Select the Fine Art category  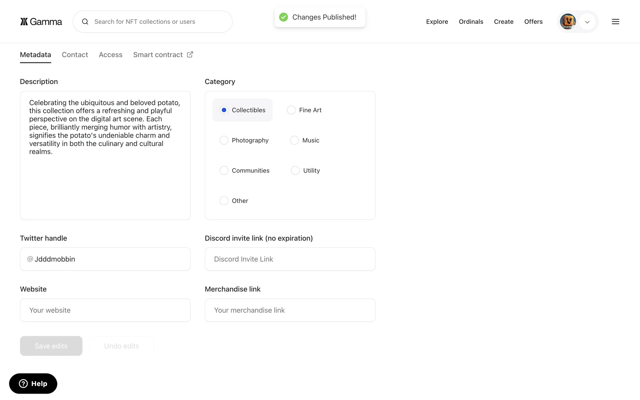[291, 110]
